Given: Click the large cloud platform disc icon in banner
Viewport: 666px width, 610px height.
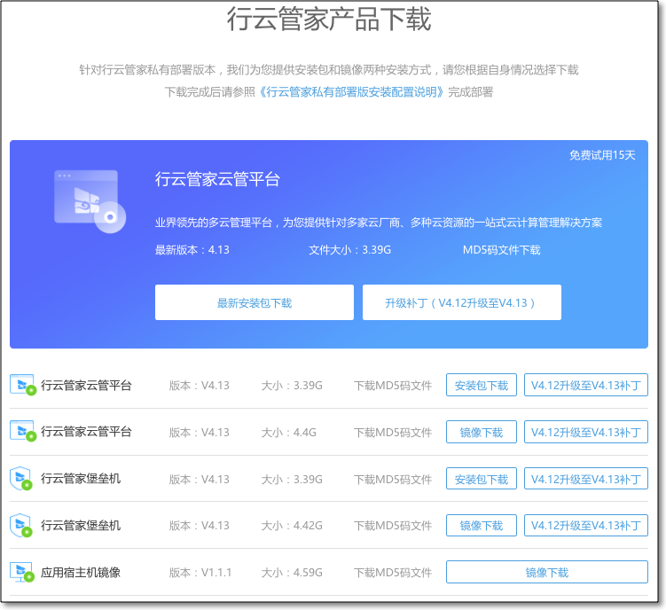Looking at the screenshot, I should 90,201.
